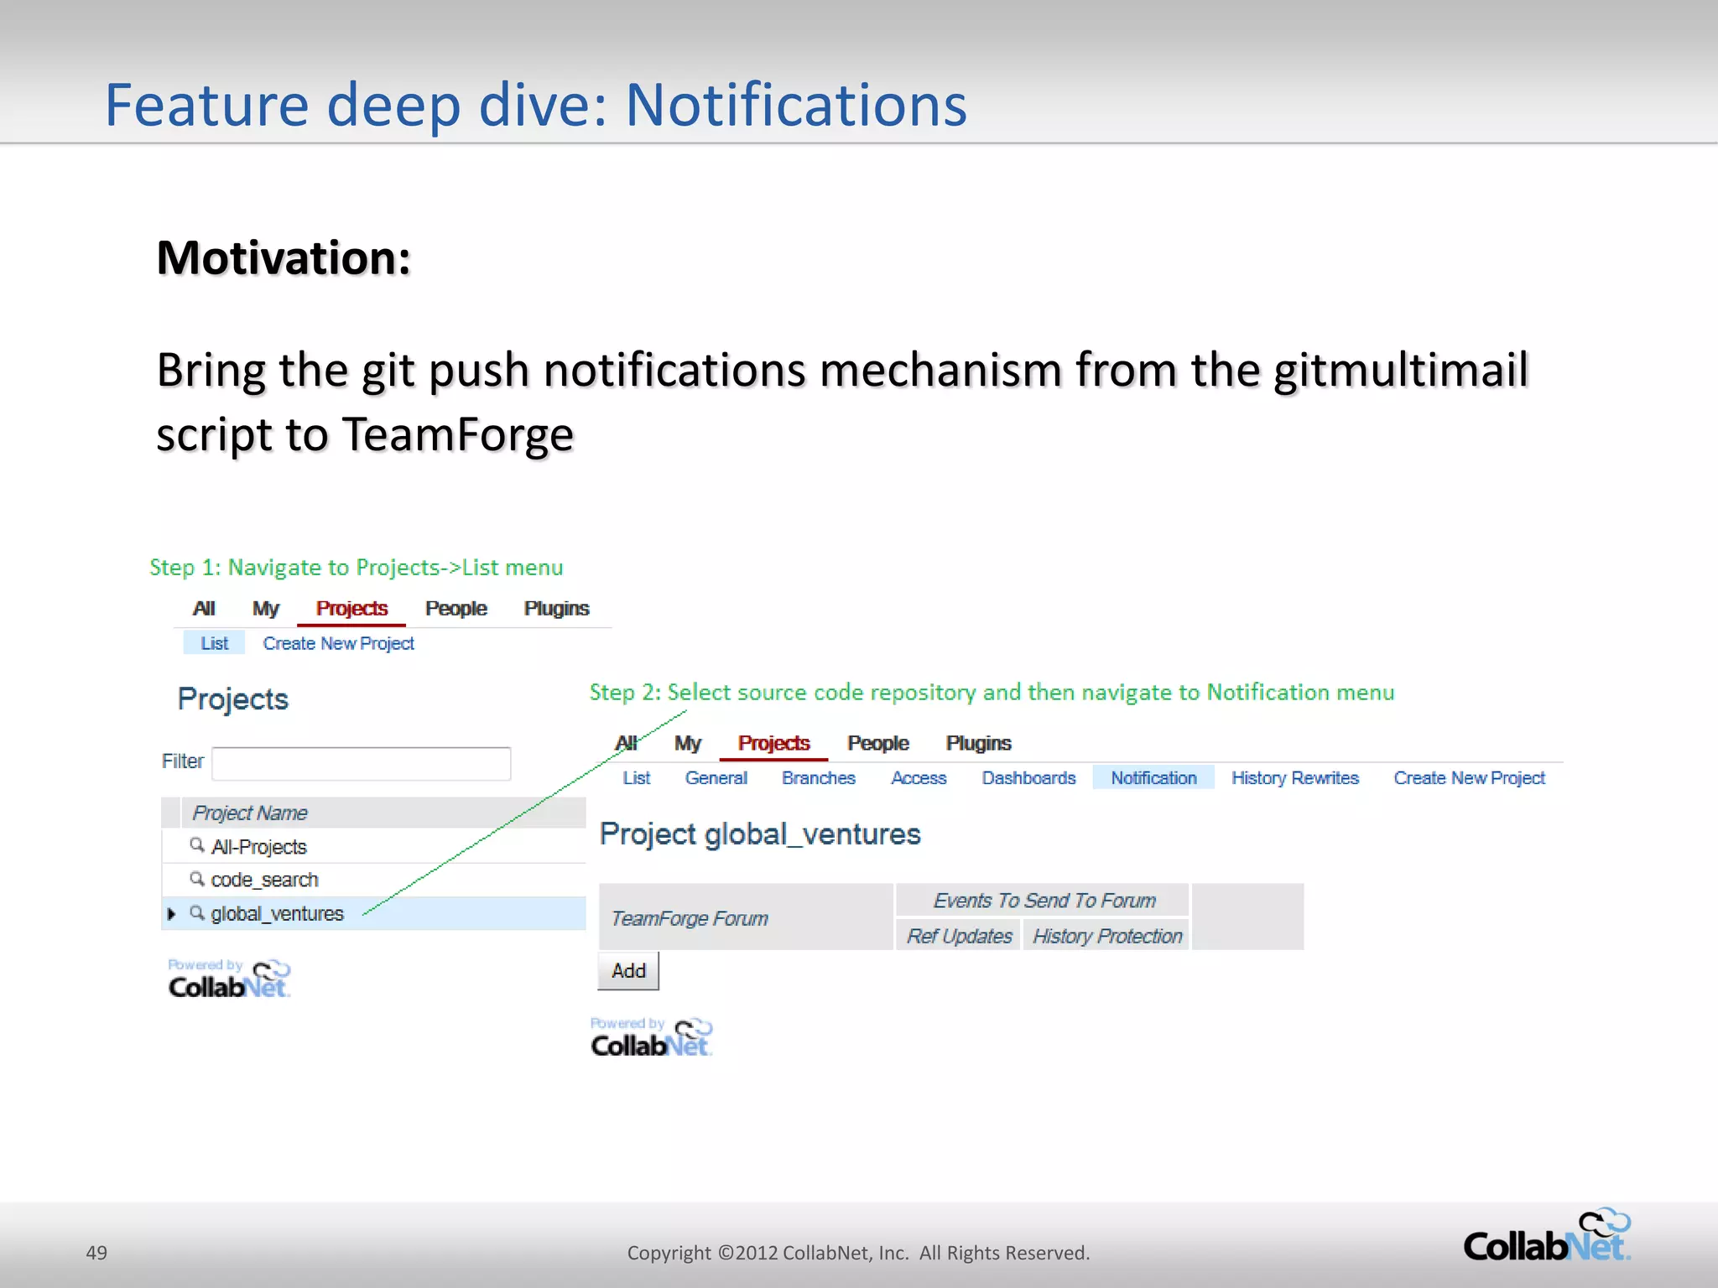Viewport: 1718px width, 1288px height.
Task: Select the code_search project row
Action: (374, 880)
